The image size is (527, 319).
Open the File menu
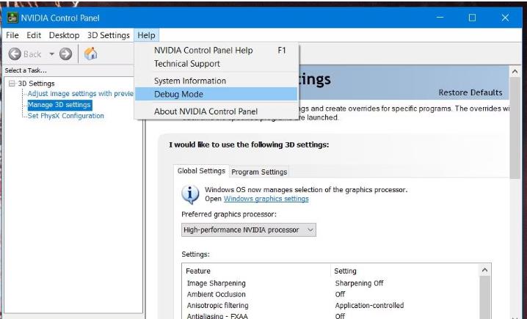[x=12, y=35]
